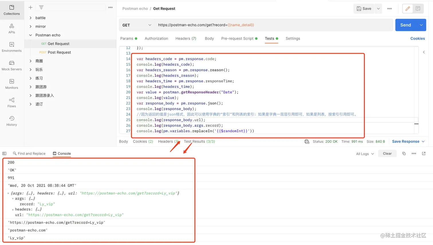433x245 pixels.
Task: Expand the 跟团游 collection
Action: coord(30,87)
